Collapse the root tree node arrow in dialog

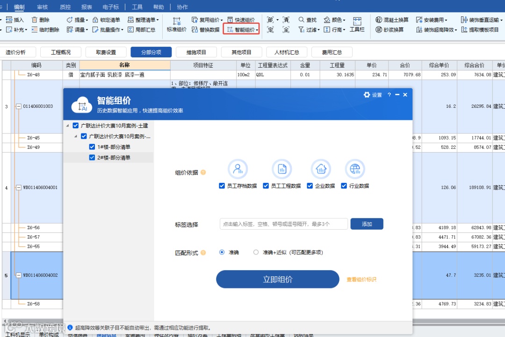(67, 126)
